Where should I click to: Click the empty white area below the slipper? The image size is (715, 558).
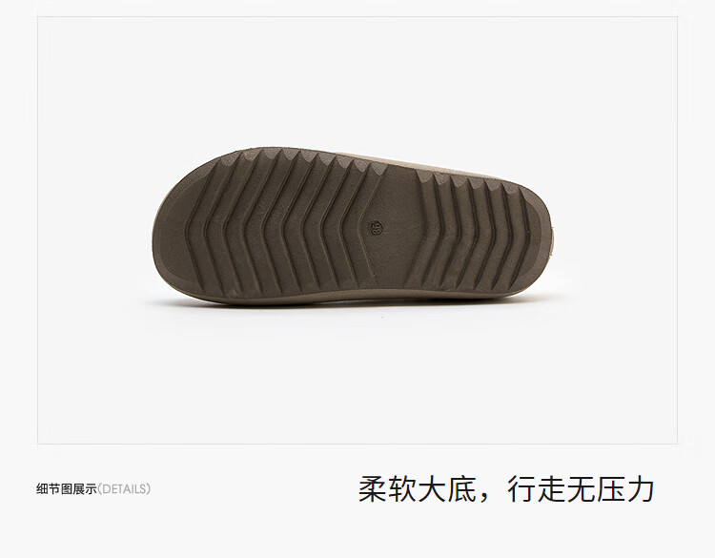tap(357, 379)
